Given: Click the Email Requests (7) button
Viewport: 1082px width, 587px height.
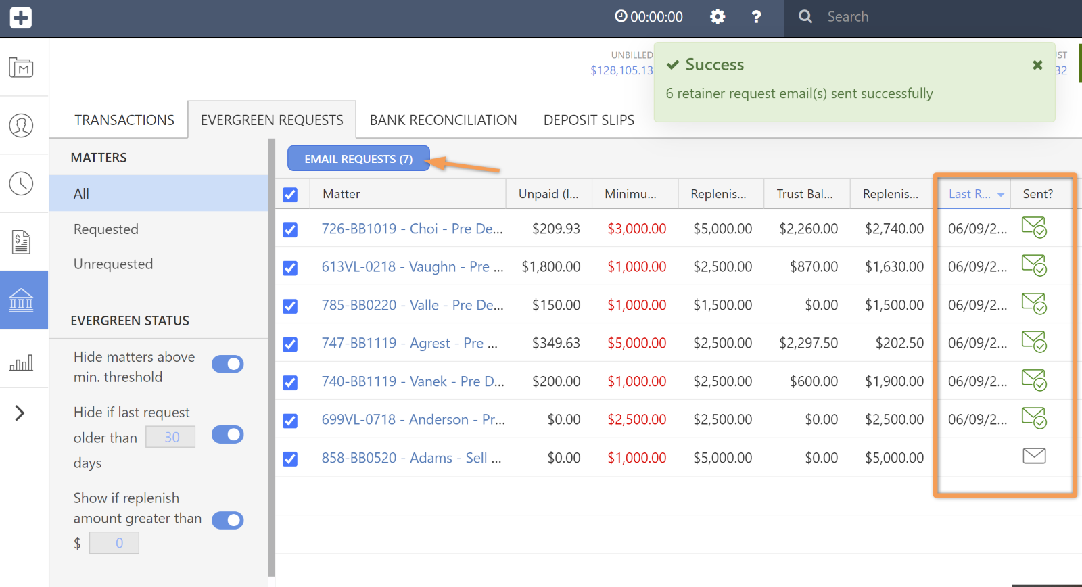Looking at the screenshot, I should (358, 159).
